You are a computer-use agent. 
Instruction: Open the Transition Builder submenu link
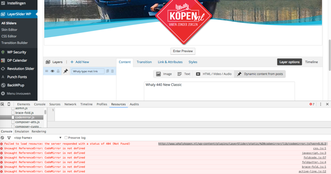coord(15,43)
